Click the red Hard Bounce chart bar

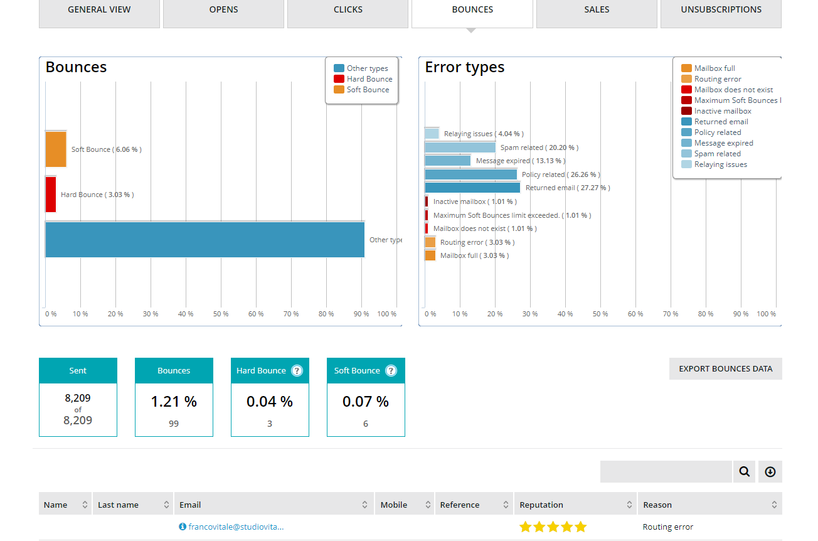coord(51,195)
